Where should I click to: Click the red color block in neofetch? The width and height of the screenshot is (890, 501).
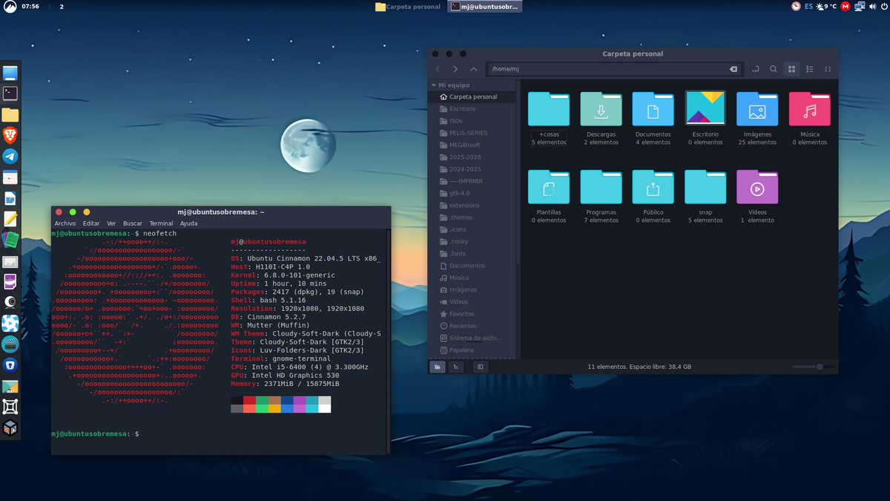point(250,400)
